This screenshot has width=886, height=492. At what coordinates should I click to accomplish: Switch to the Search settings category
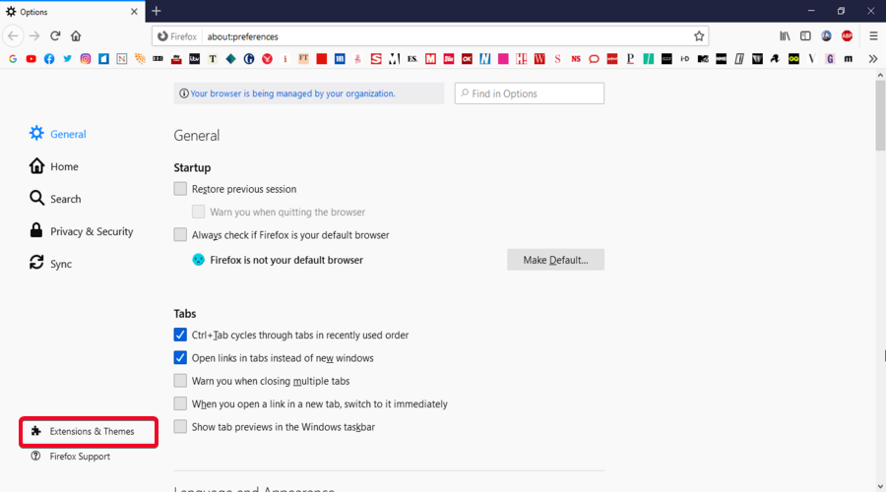pyautogui.click(x=65, y=199)
